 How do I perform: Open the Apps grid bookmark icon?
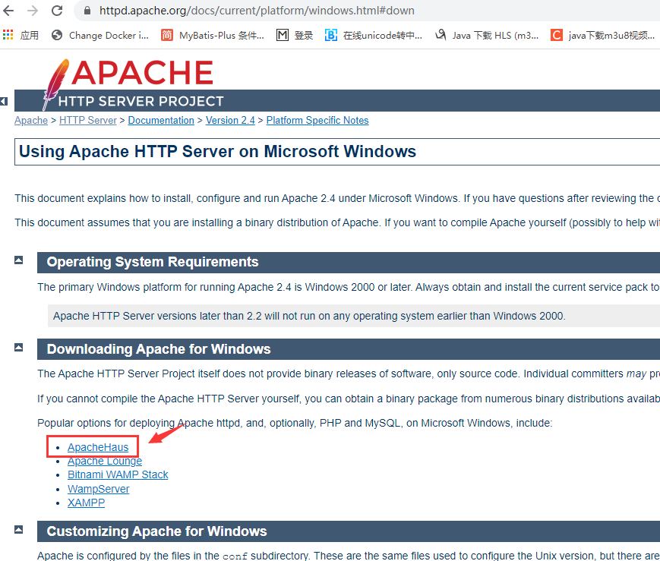click(x=8, y=35)
